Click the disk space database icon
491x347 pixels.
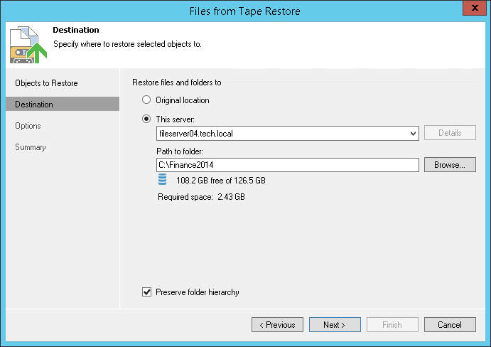[x=162, y=180]
